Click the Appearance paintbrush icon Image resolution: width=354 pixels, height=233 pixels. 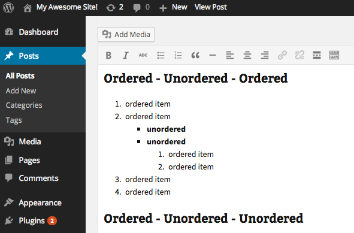coord(9,202)
